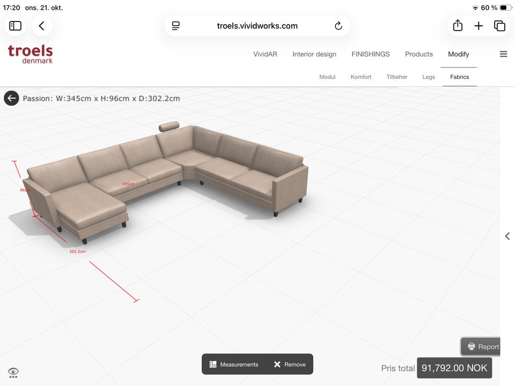Reload the troels.vividworks.com page

(339, 26)
